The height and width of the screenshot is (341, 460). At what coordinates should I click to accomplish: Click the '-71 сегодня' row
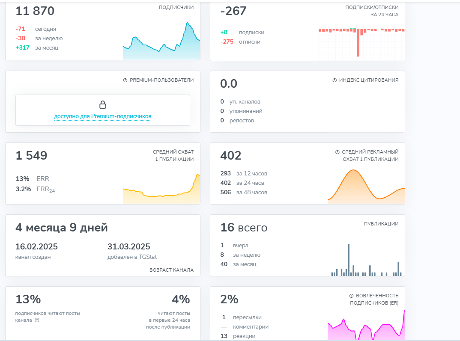(36, 29)
